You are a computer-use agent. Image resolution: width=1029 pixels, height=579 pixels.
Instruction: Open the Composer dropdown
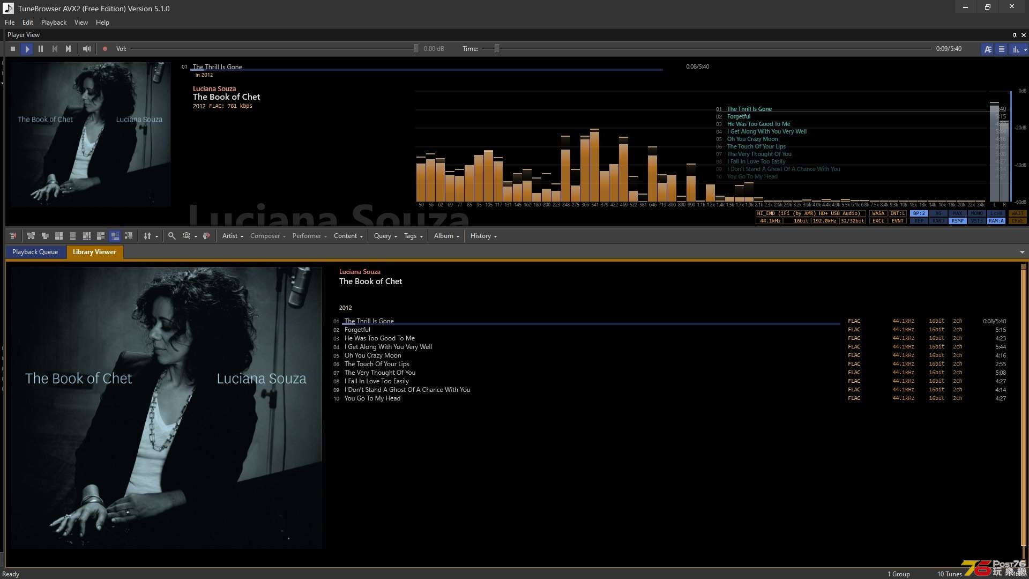pyautogui.click(x=267, y=236)
